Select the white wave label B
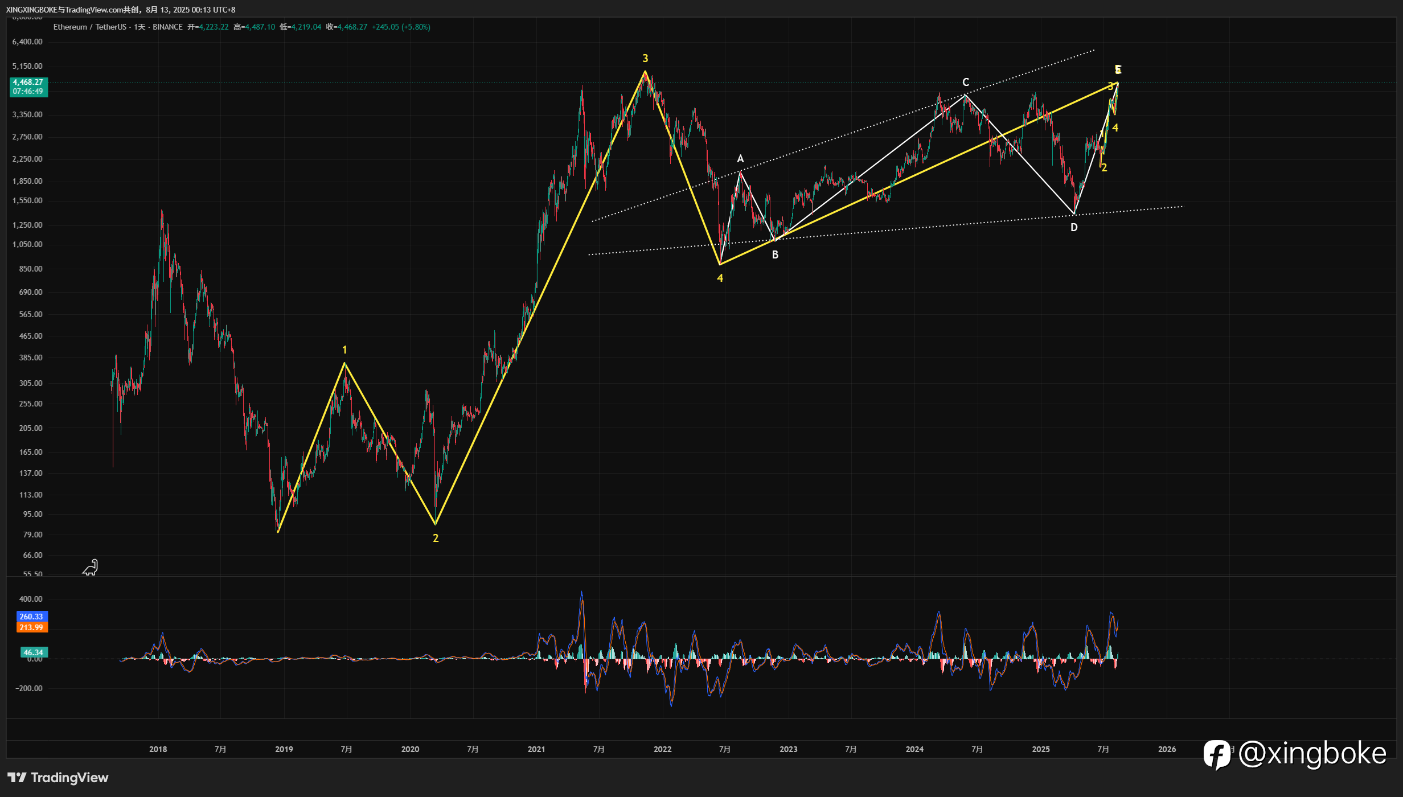1403x797 pixels. [x=775, y=255]
